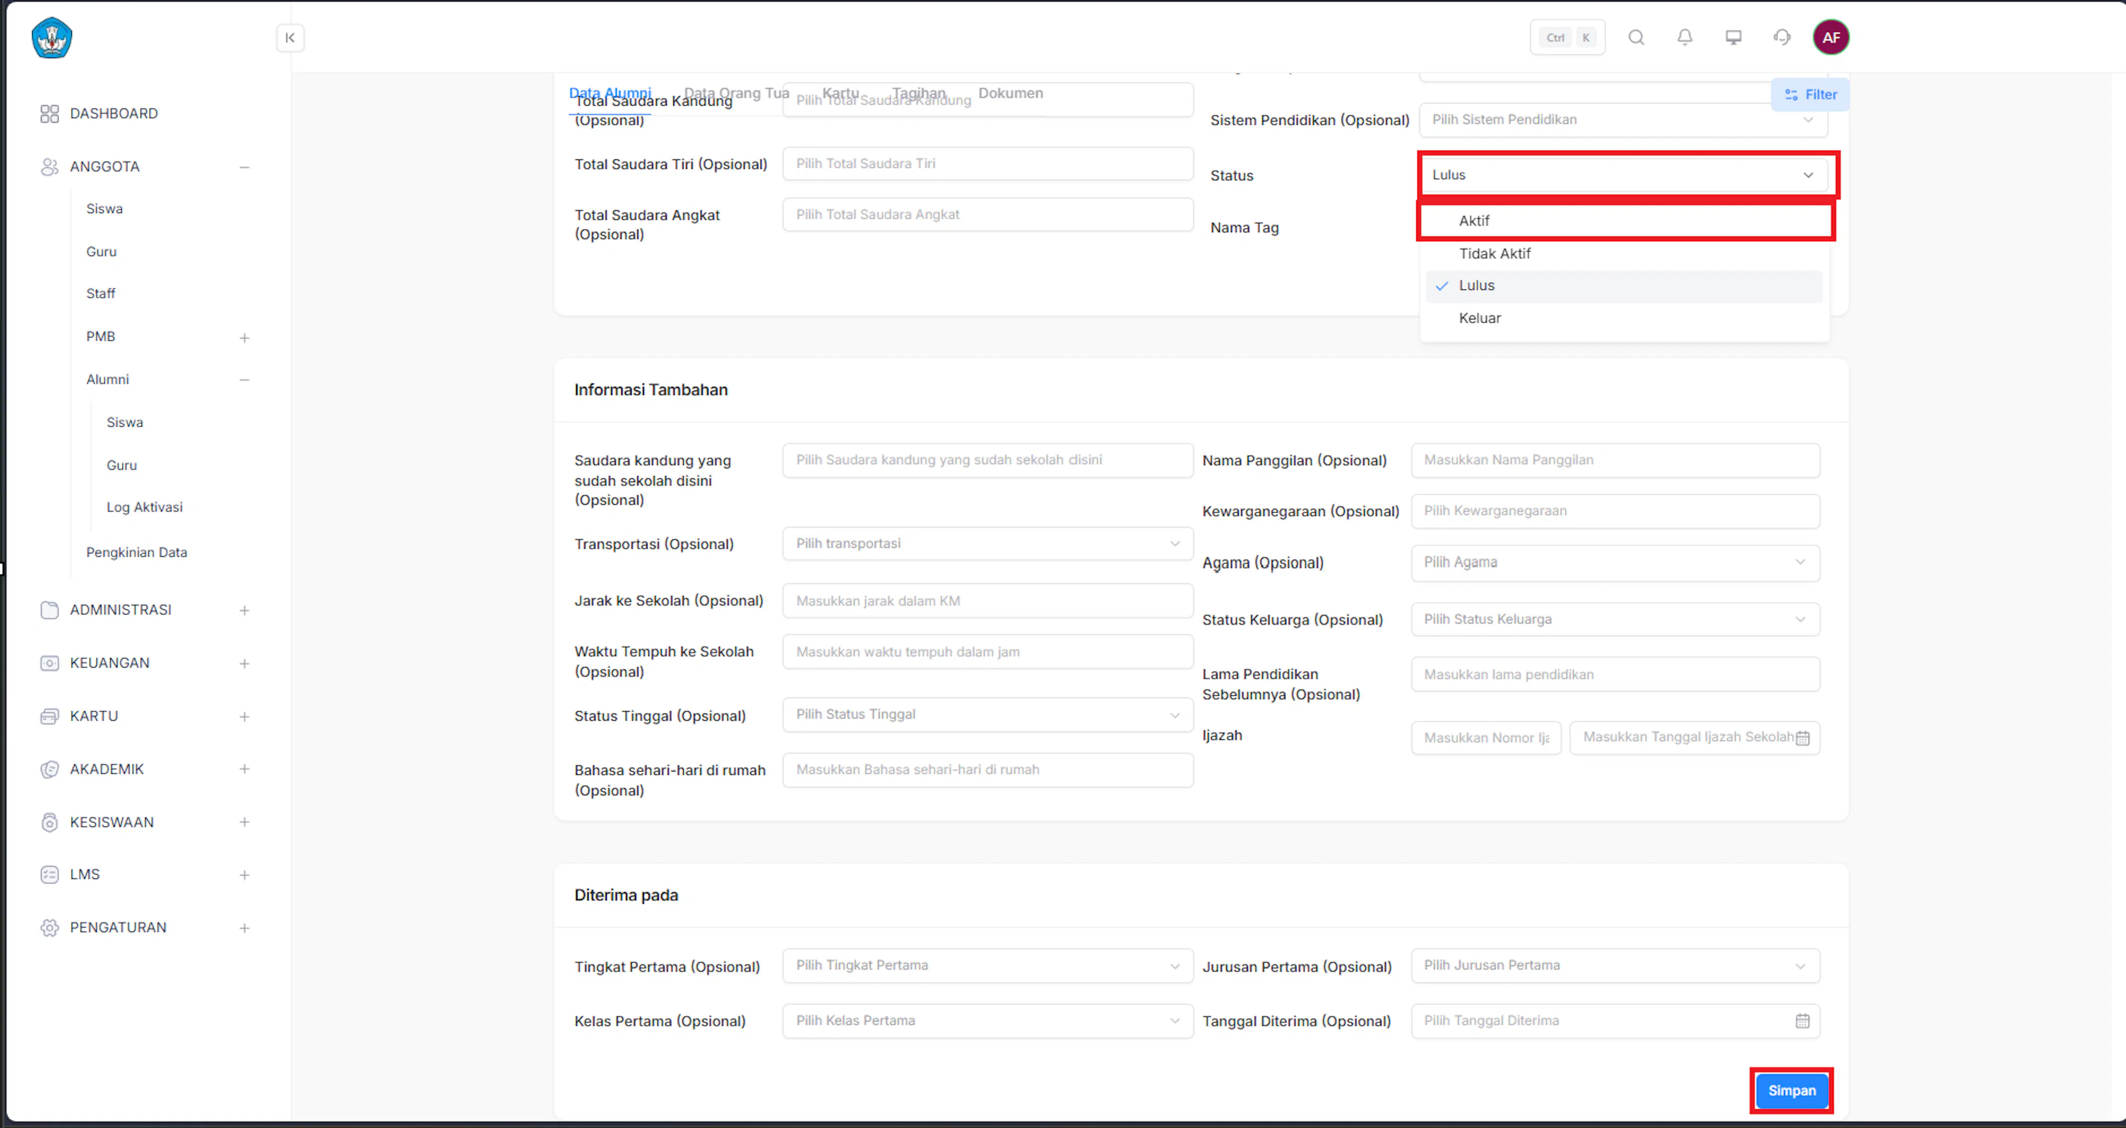Image resolution: width=2126 pixels, height=1128 pixels.
Task: Expand KESISWAAN plus icon
Action: pos(244,822)
